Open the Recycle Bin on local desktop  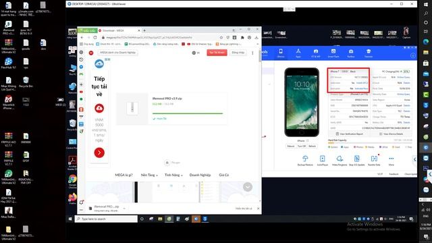pyautogui.click(x=26, y=82)
